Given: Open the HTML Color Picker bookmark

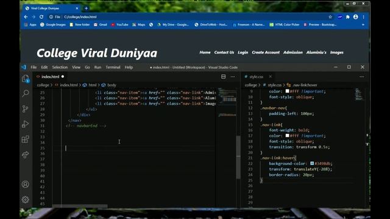Looking at the screenshot, I should [285, 24].
